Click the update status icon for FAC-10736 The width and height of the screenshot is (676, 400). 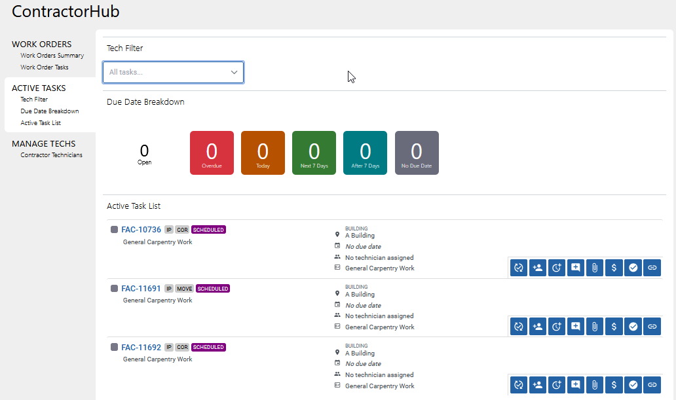[519, 268]
